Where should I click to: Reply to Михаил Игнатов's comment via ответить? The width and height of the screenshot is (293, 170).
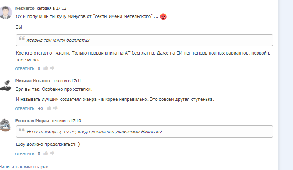click(25, 108)
